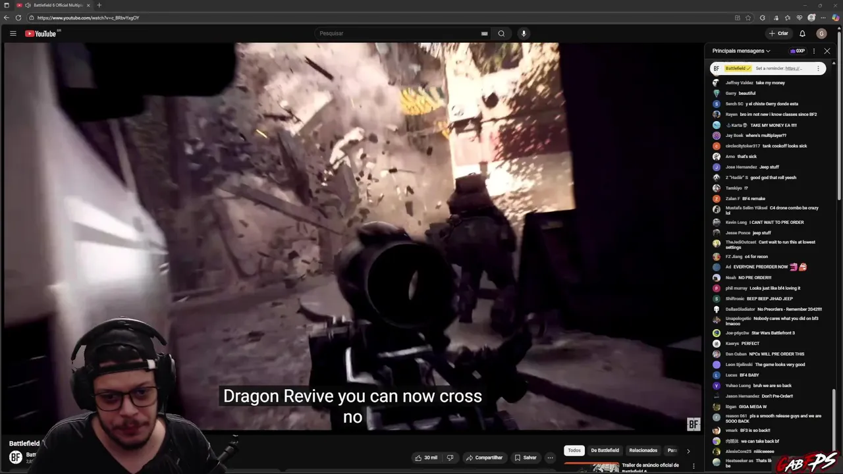Click Jeffrey Valdez's chat message

tap(755, 83)
